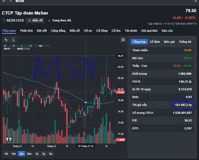Click the -0.40 / -0.50% price change

184,18
